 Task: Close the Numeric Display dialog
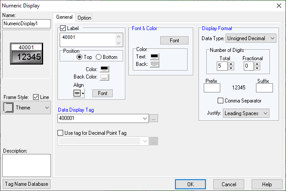[279, 6]
